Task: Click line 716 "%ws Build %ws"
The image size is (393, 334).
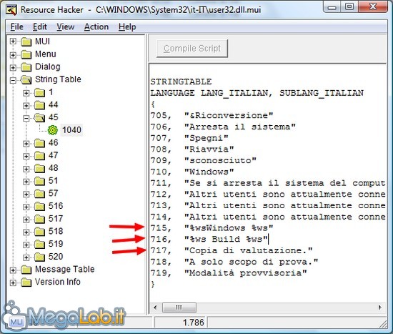Action: tap(209, 239)
